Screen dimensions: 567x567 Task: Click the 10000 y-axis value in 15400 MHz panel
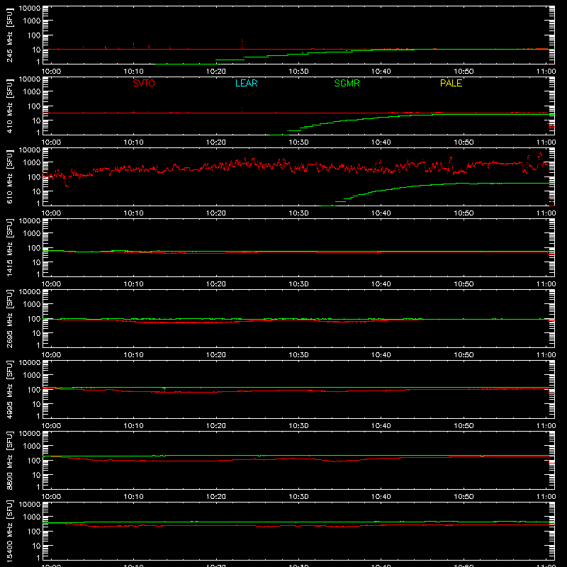[x=30, y=505]
